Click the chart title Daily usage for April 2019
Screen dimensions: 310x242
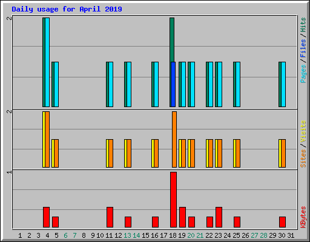(x=67, y=9)
